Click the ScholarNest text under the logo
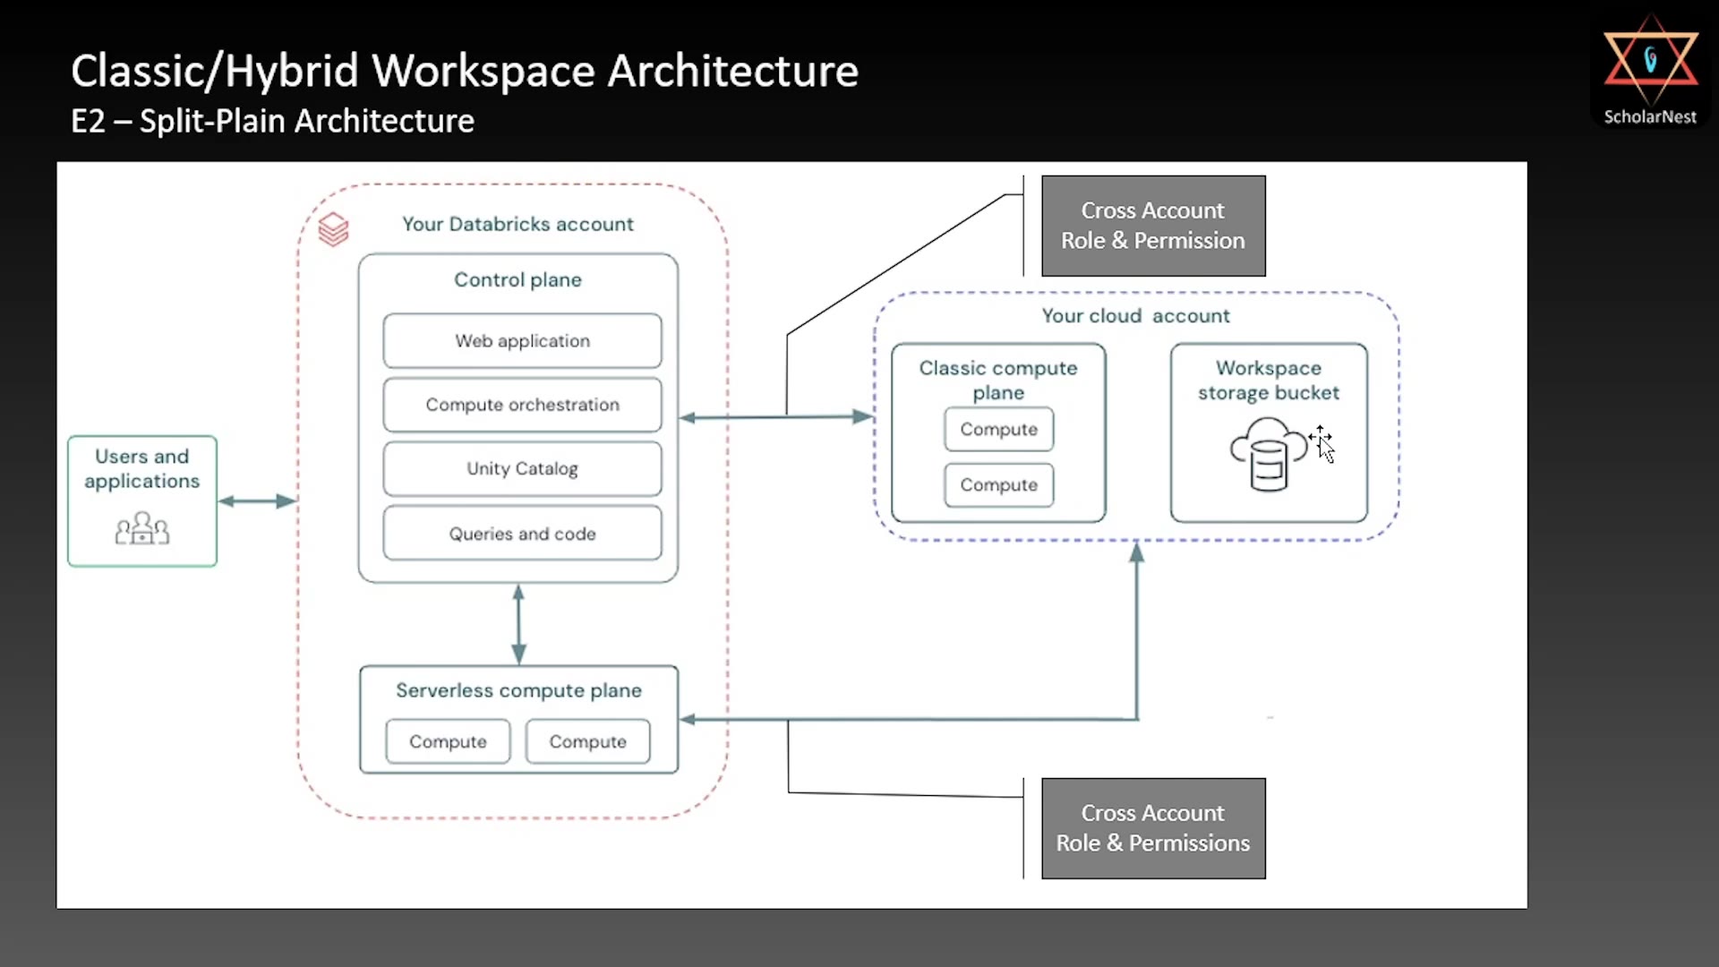Viewport: 1719px width, 967px height. point(1650,116)
